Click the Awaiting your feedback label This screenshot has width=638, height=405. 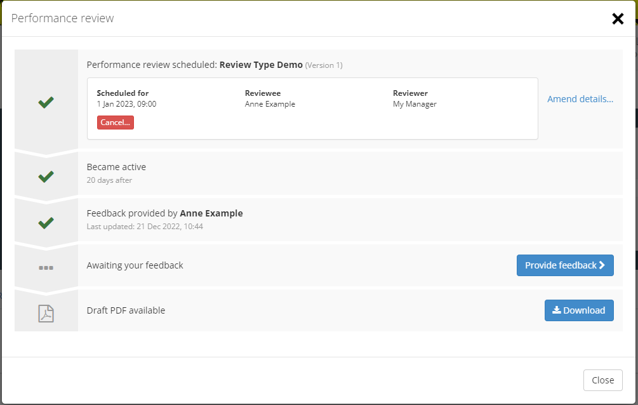click(x=135, y=265)
